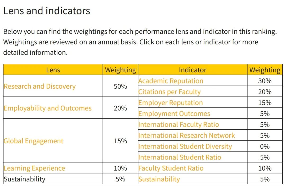Click the 50% Research and Discovery weighting
Image resolution: width=286 pixels, height=188 pixels.
[120, 86]
